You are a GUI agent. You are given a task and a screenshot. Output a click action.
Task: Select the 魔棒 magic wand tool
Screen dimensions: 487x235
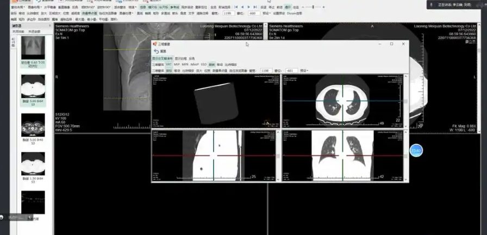point(55,19)
